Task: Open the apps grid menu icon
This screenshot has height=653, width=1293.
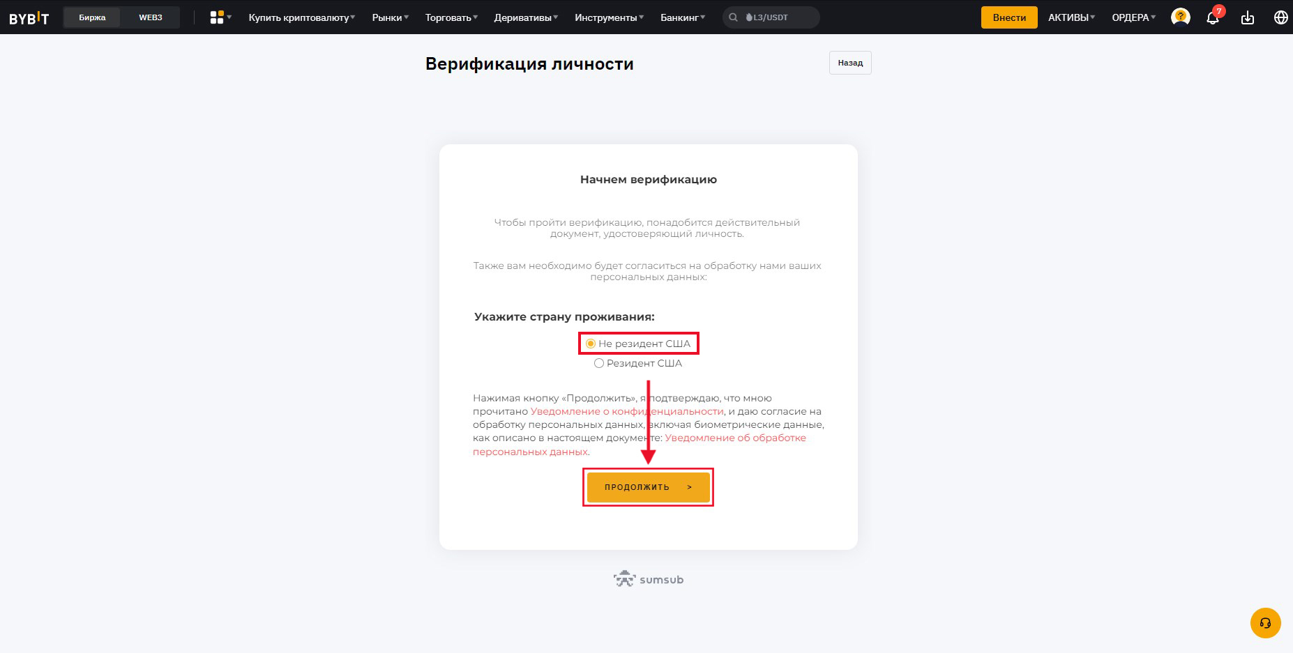Action: pyautogui.click(x=217, y=17)
